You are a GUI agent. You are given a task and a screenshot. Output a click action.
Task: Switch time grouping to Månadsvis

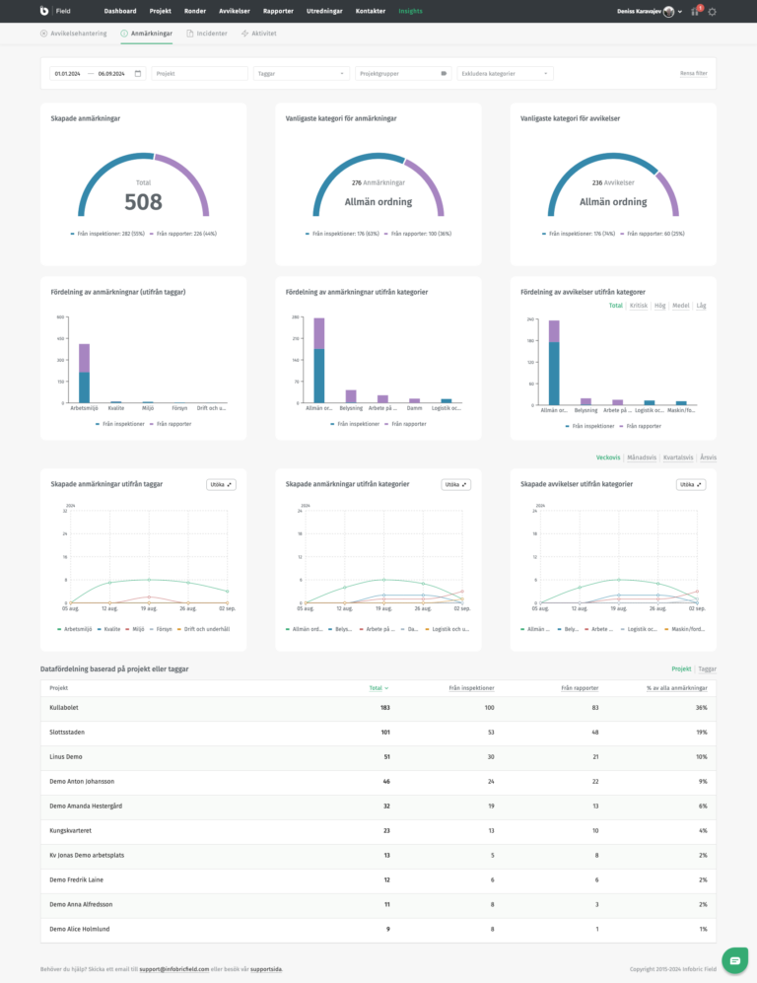642,457
